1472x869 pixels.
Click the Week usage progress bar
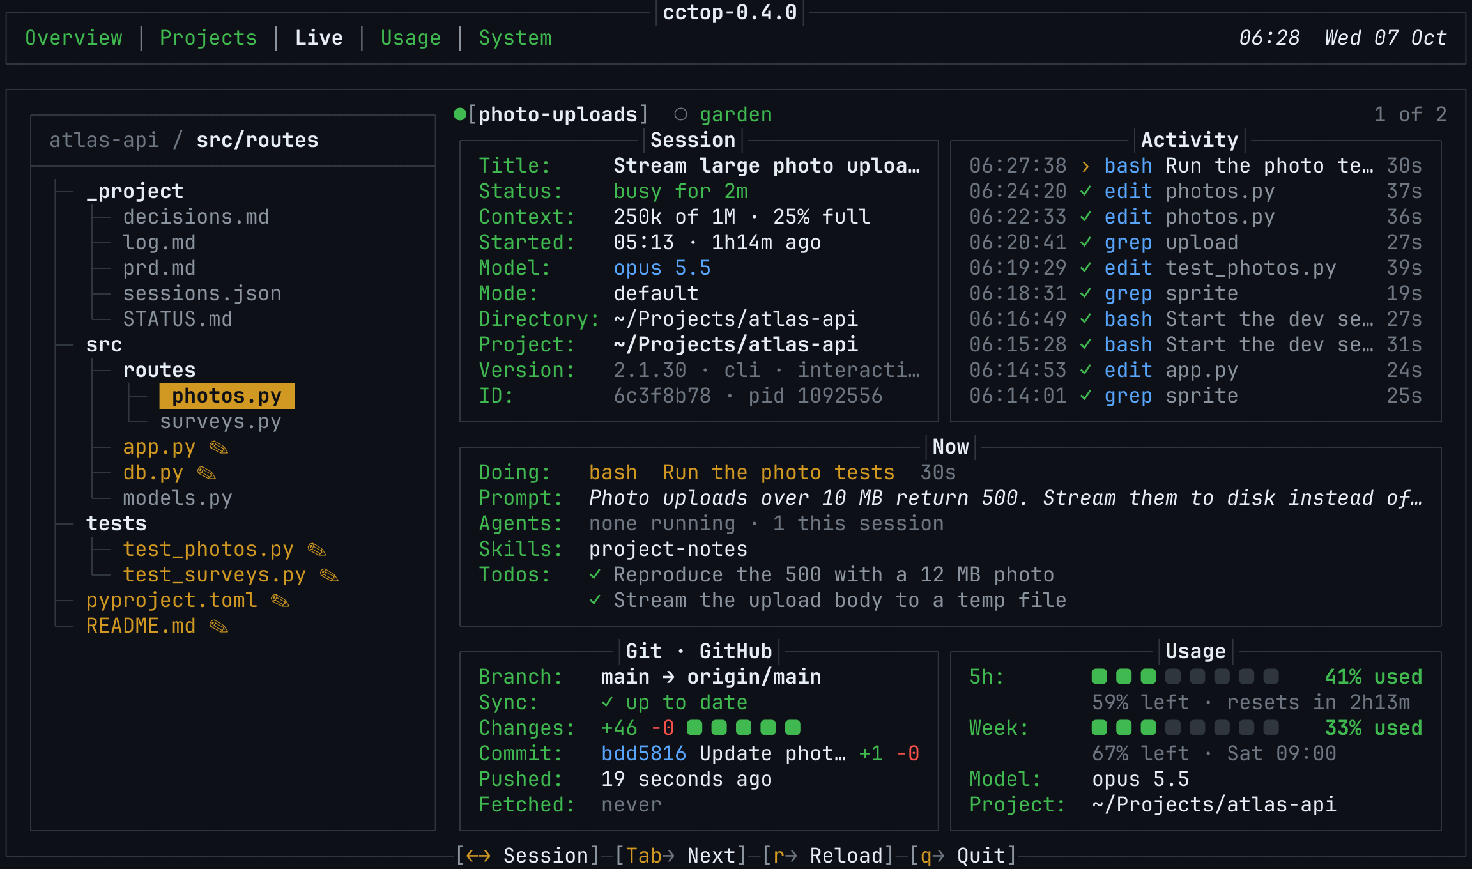pyautogui.click(x=1185, y=728)
